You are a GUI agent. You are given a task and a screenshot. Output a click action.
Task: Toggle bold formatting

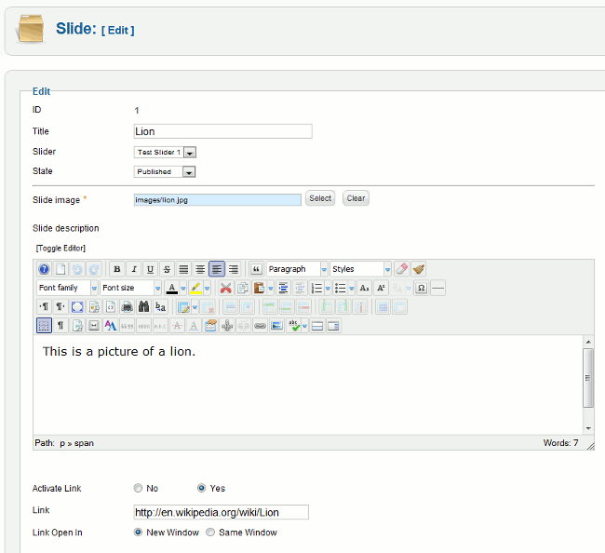(x=117, y=269)
